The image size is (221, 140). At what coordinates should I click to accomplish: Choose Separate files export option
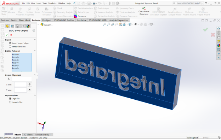pos(10,102)
